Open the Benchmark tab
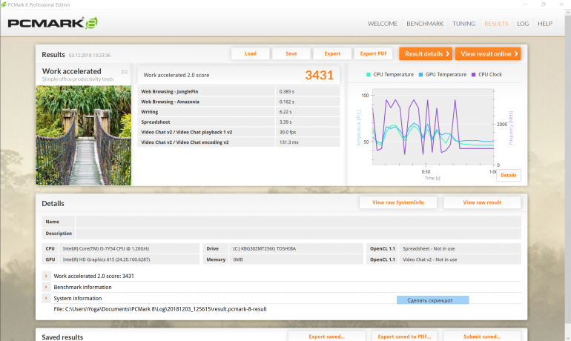 tap(425, 24)
